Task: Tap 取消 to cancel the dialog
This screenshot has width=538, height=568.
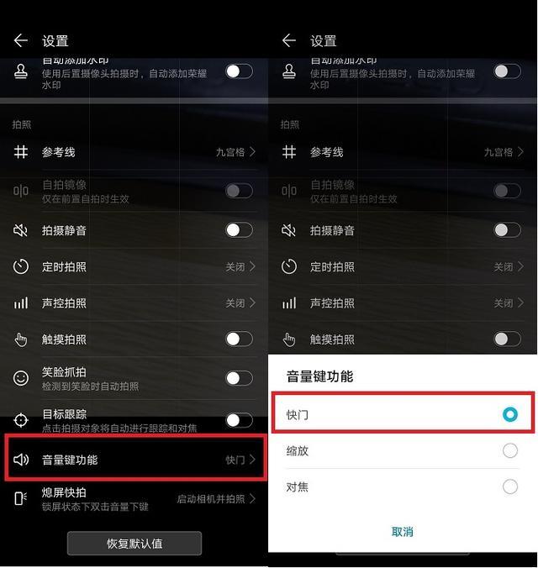Action: tap(403, 532)
